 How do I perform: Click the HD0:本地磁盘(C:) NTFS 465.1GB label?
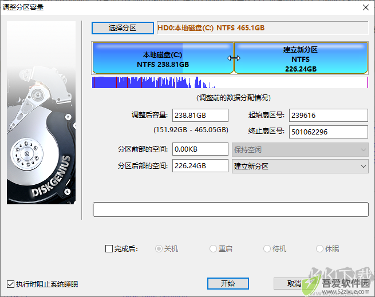[211, 28]
